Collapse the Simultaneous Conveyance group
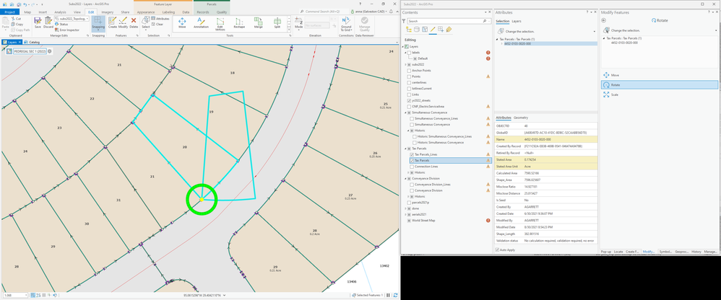The height and width of the screenshot is (300, 721). pyautogui.click(x=405, y=112)
